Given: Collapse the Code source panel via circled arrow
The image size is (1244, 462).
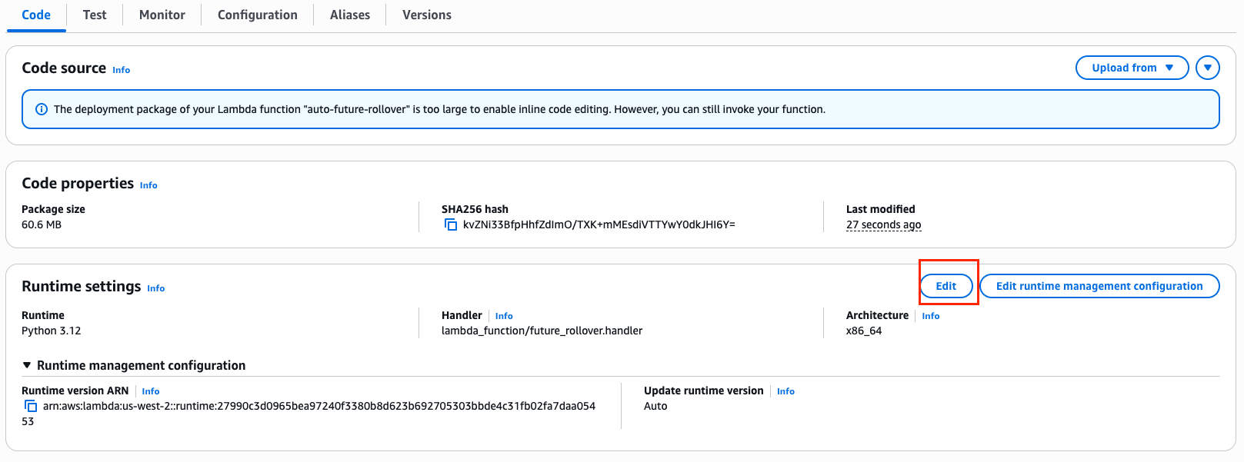Looking at the screenshot, I should [x=1207, y=68].
